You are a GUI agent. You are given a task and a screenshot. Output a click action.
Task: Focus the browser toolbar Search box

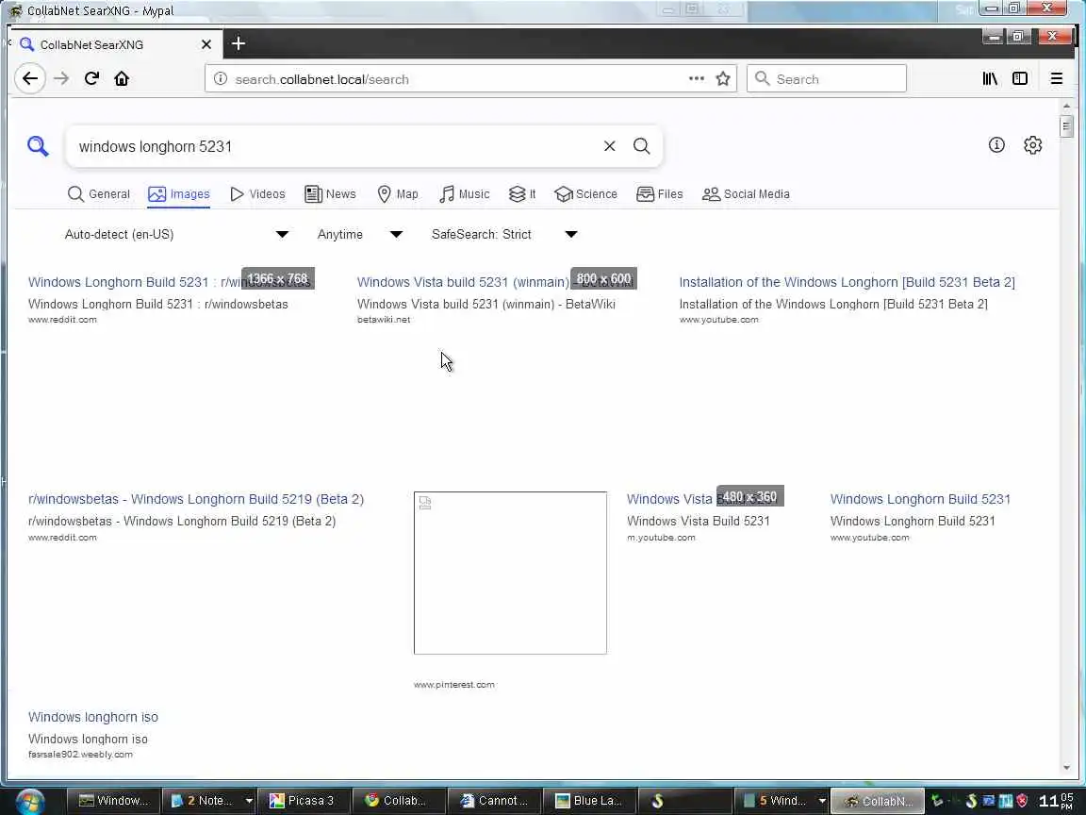(827, 78)
